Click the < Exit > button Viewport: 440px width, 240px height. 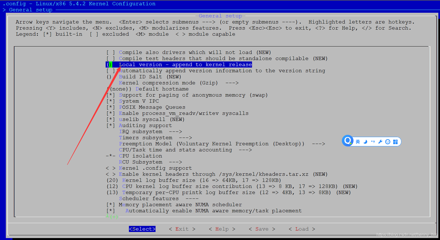pyautogui.click(x=182, y=229)
